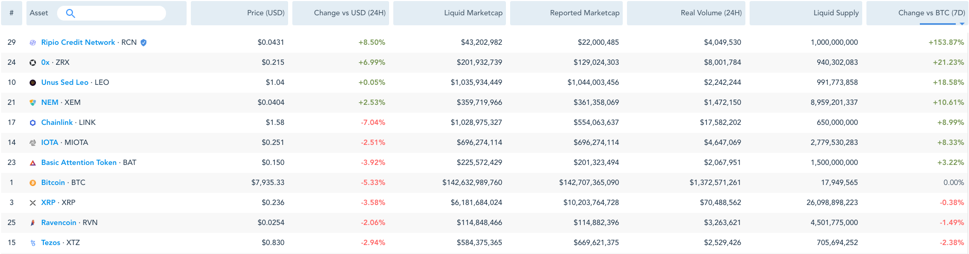This screenshot has width=969, height=254.
Task: Sort by Reported Marketcap column header
Action: tap(585, 13)
